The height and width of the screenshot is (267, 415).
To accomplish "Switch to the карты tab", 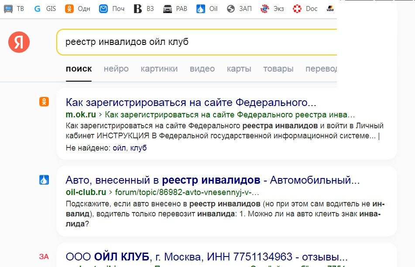I will (x=239, y=69).
